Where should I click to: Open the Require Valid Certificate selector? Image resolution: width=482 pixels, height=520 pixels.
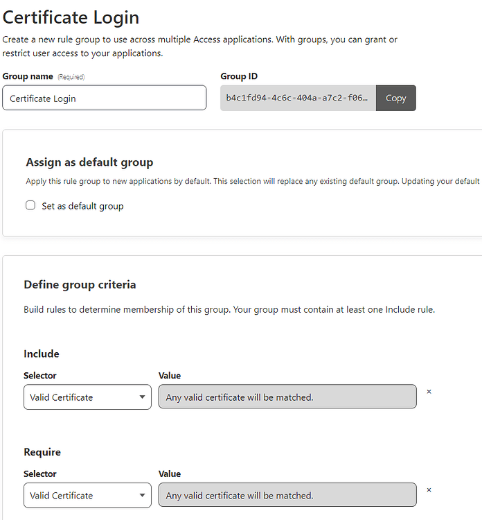(80, 496)
